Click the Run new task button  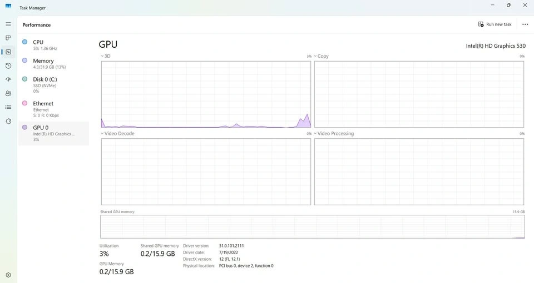coord(495,24)
